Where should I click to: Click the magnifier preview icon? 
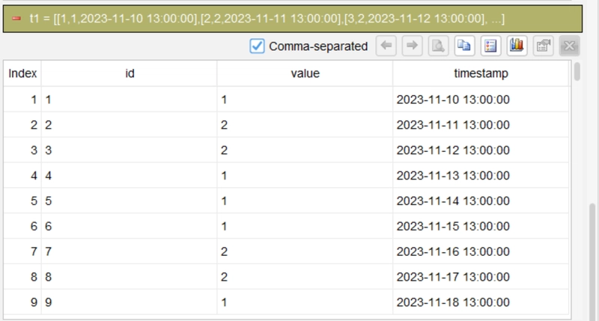(438, 46)
